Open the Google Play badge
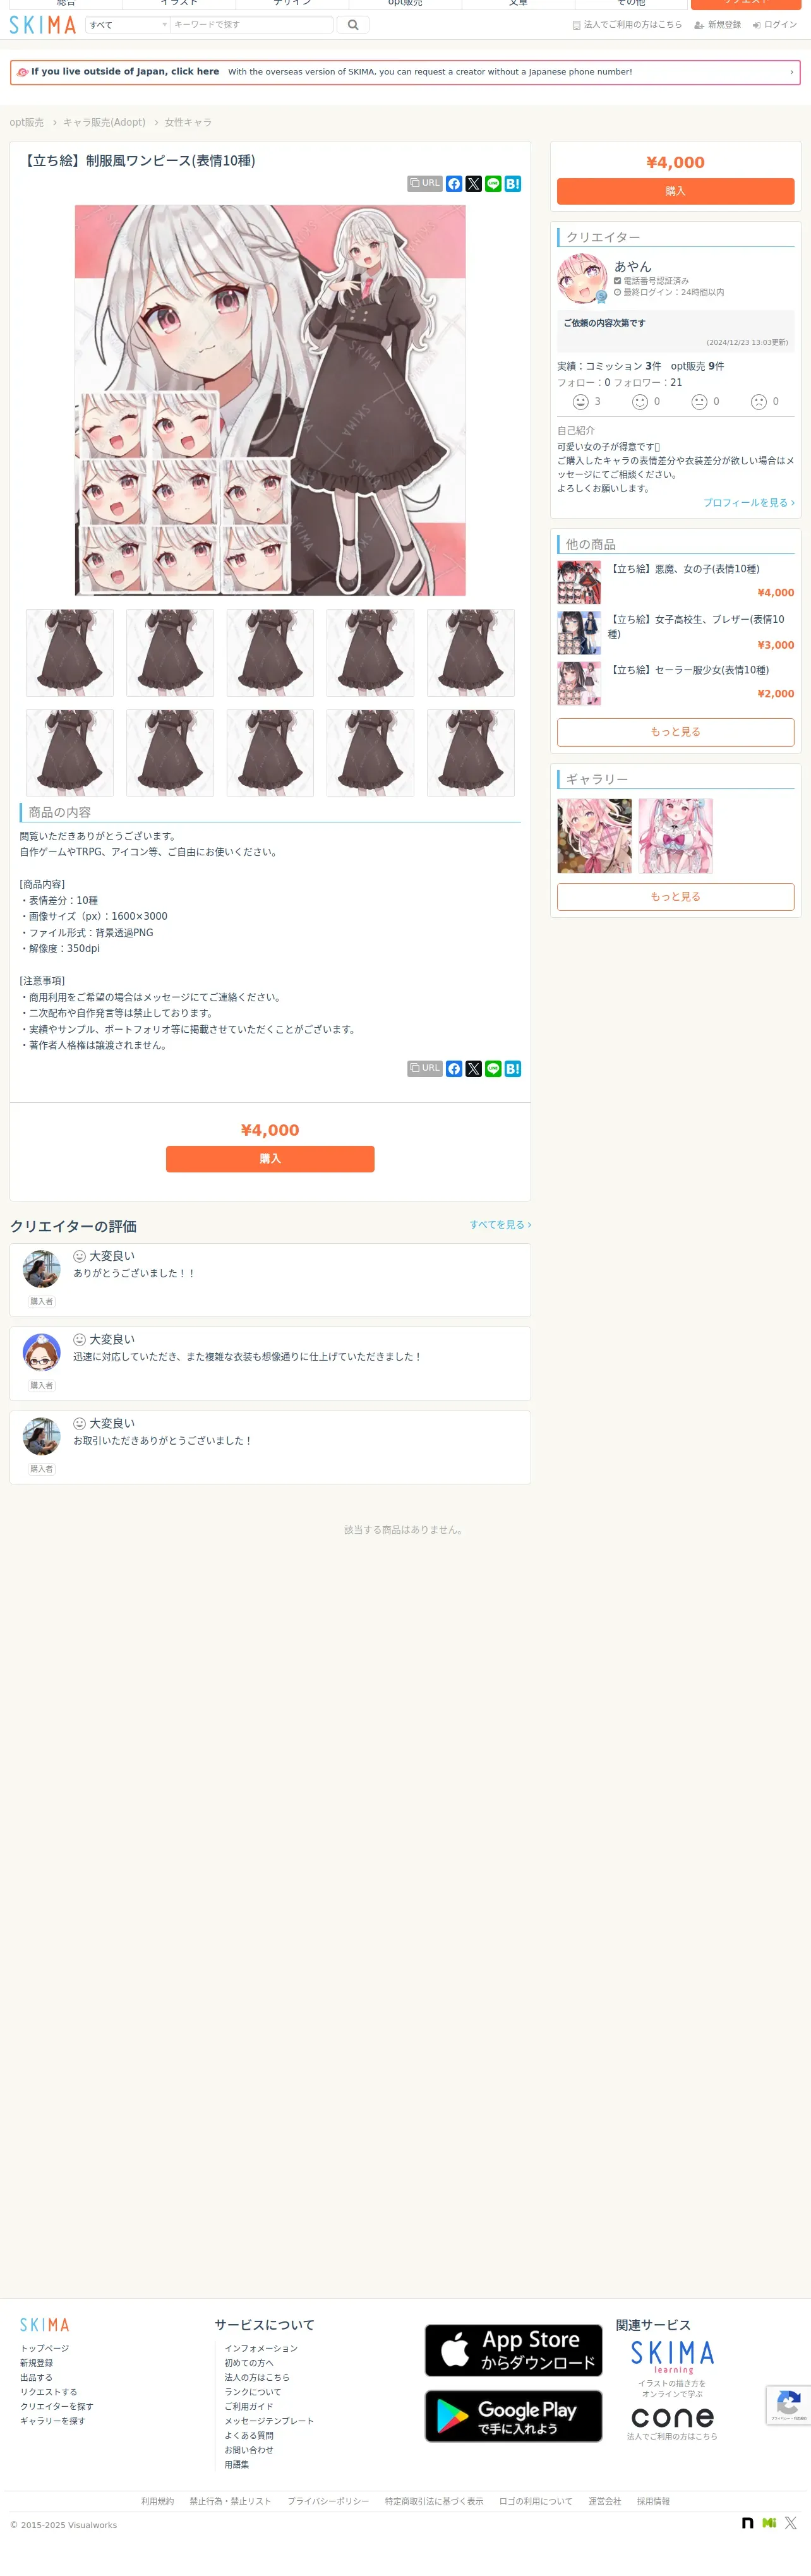The height and width of the screenshot is (2576, 811). click(x=514, y=2416)
